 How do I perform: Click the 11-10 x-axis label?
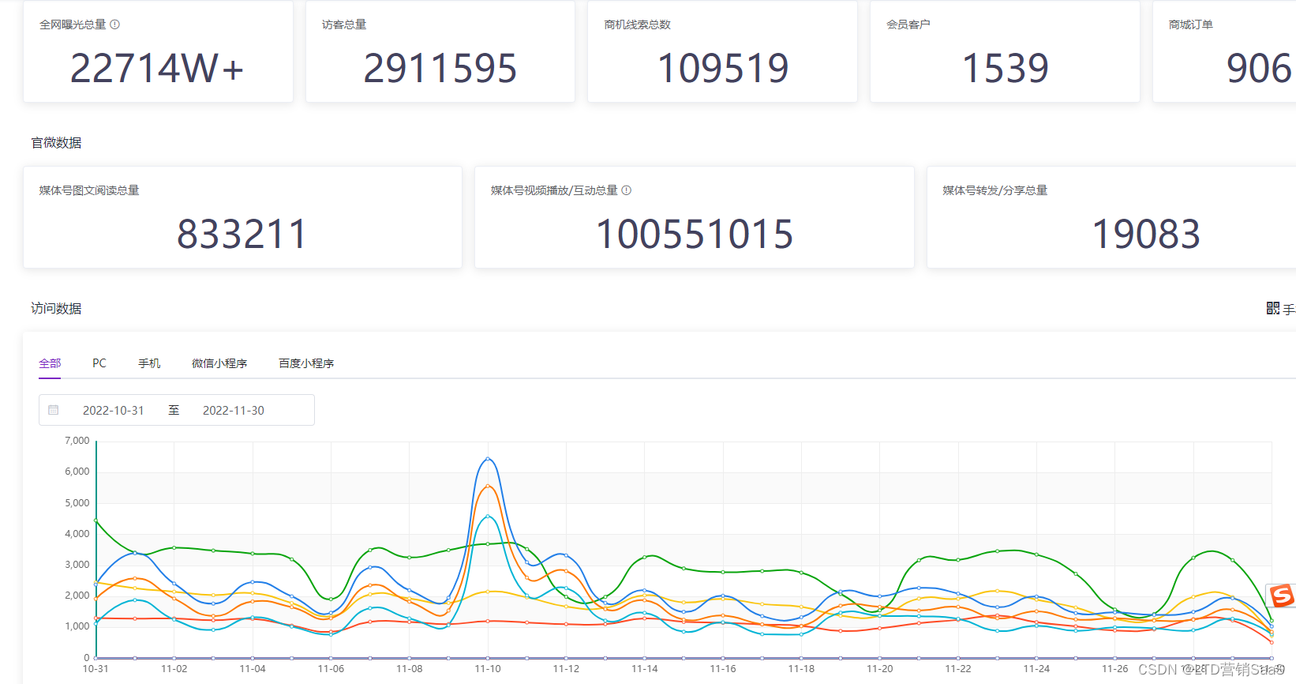coord(488,669)
